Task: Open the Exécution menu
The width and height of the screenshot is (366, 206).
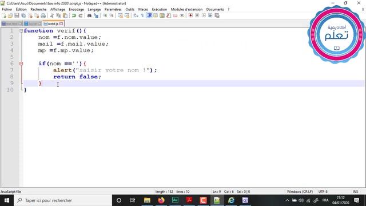Action: point(160,9)
